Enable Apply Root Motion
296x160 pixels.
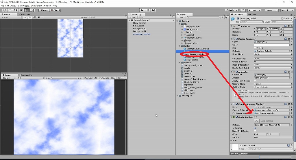coord(255,81)
